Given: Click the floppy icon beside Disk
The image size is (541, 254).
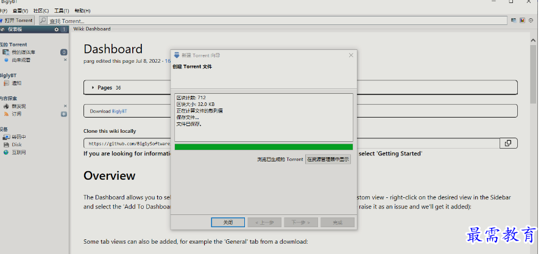Looking at the screenshot, I should coord(6,144).
